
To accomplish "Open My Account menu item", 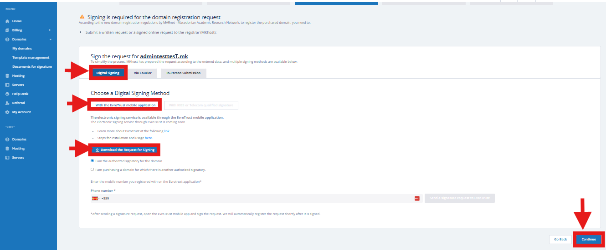I will (21, 112).
